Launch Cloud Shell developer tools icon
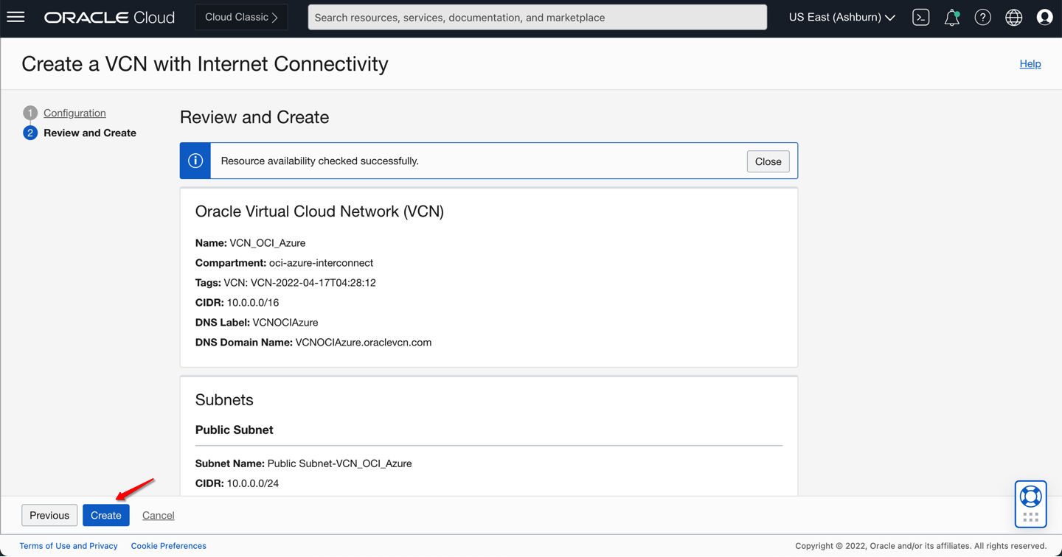The width and height of the screenshot is (1062, 557). click(x=920, y=17)
